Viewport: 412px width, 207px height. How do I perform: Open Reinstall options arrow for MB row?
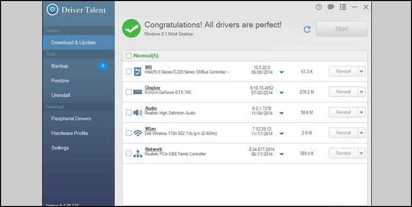pyautogui.click(x=362, y=71)
